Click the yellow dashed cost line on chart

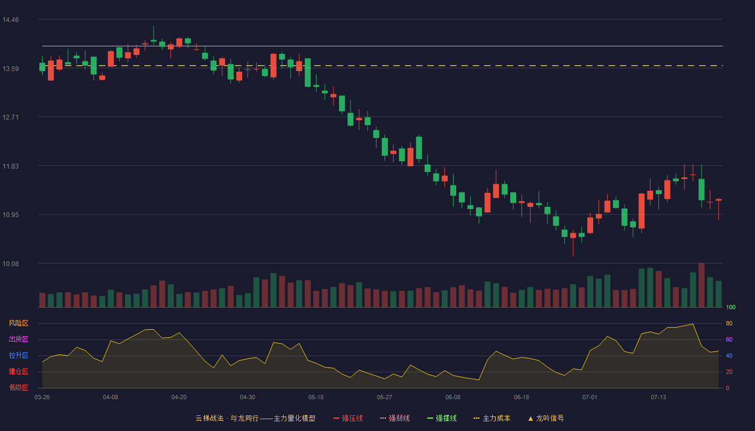point(382,66)
